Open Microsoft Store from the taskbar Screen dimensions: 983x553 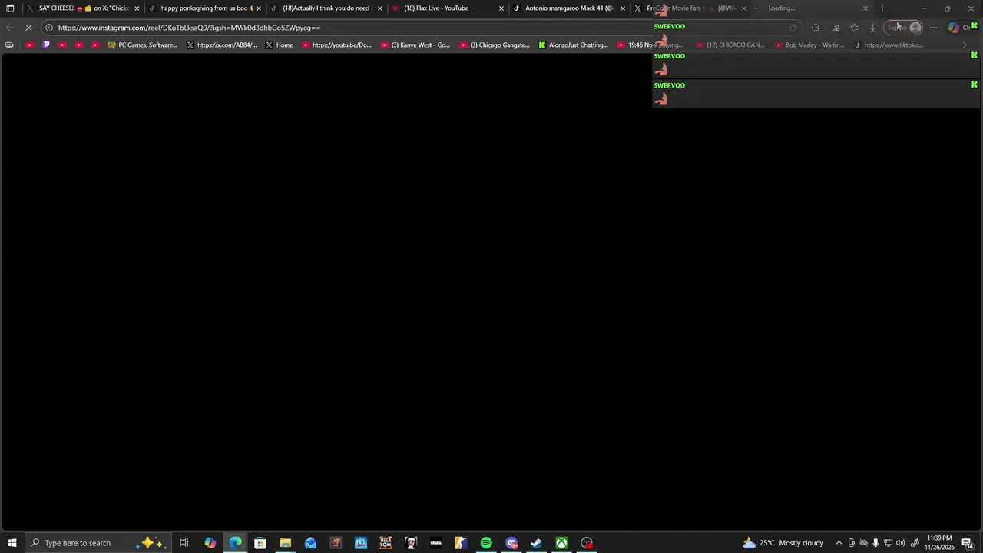260,543
